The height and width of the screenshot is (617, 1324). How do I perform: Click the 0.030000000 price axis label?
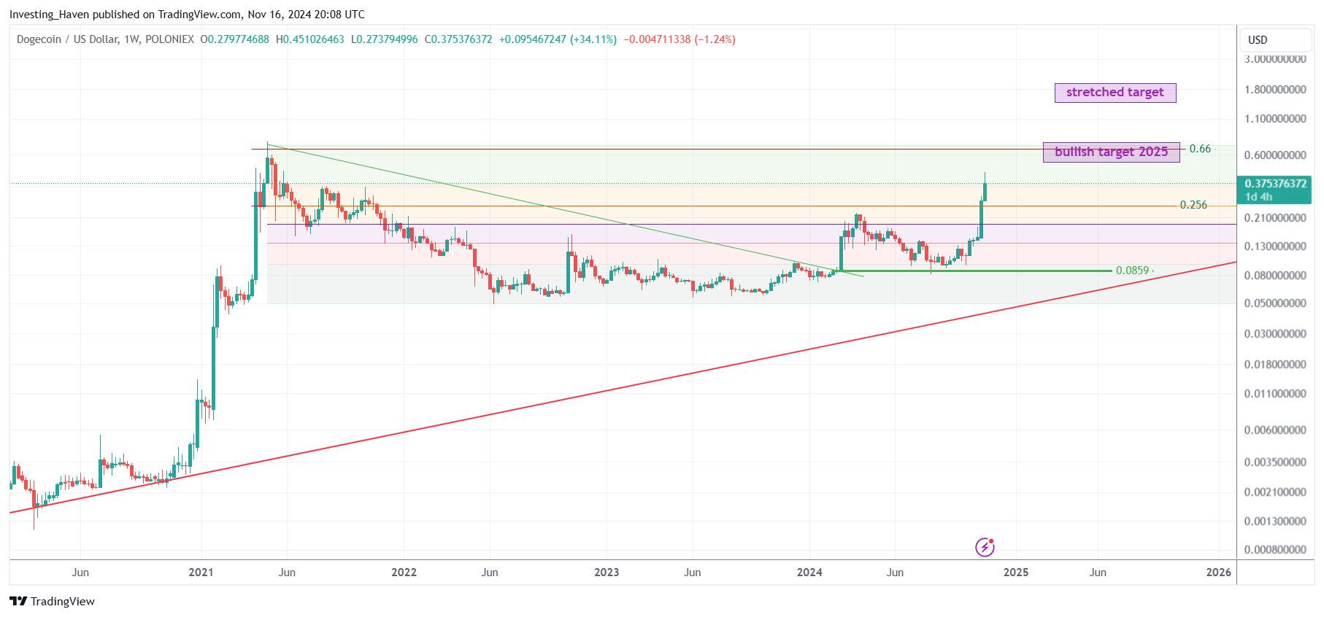click(1275, 334)
